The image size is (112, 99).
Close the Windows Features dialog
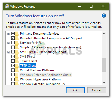[103, 6]
